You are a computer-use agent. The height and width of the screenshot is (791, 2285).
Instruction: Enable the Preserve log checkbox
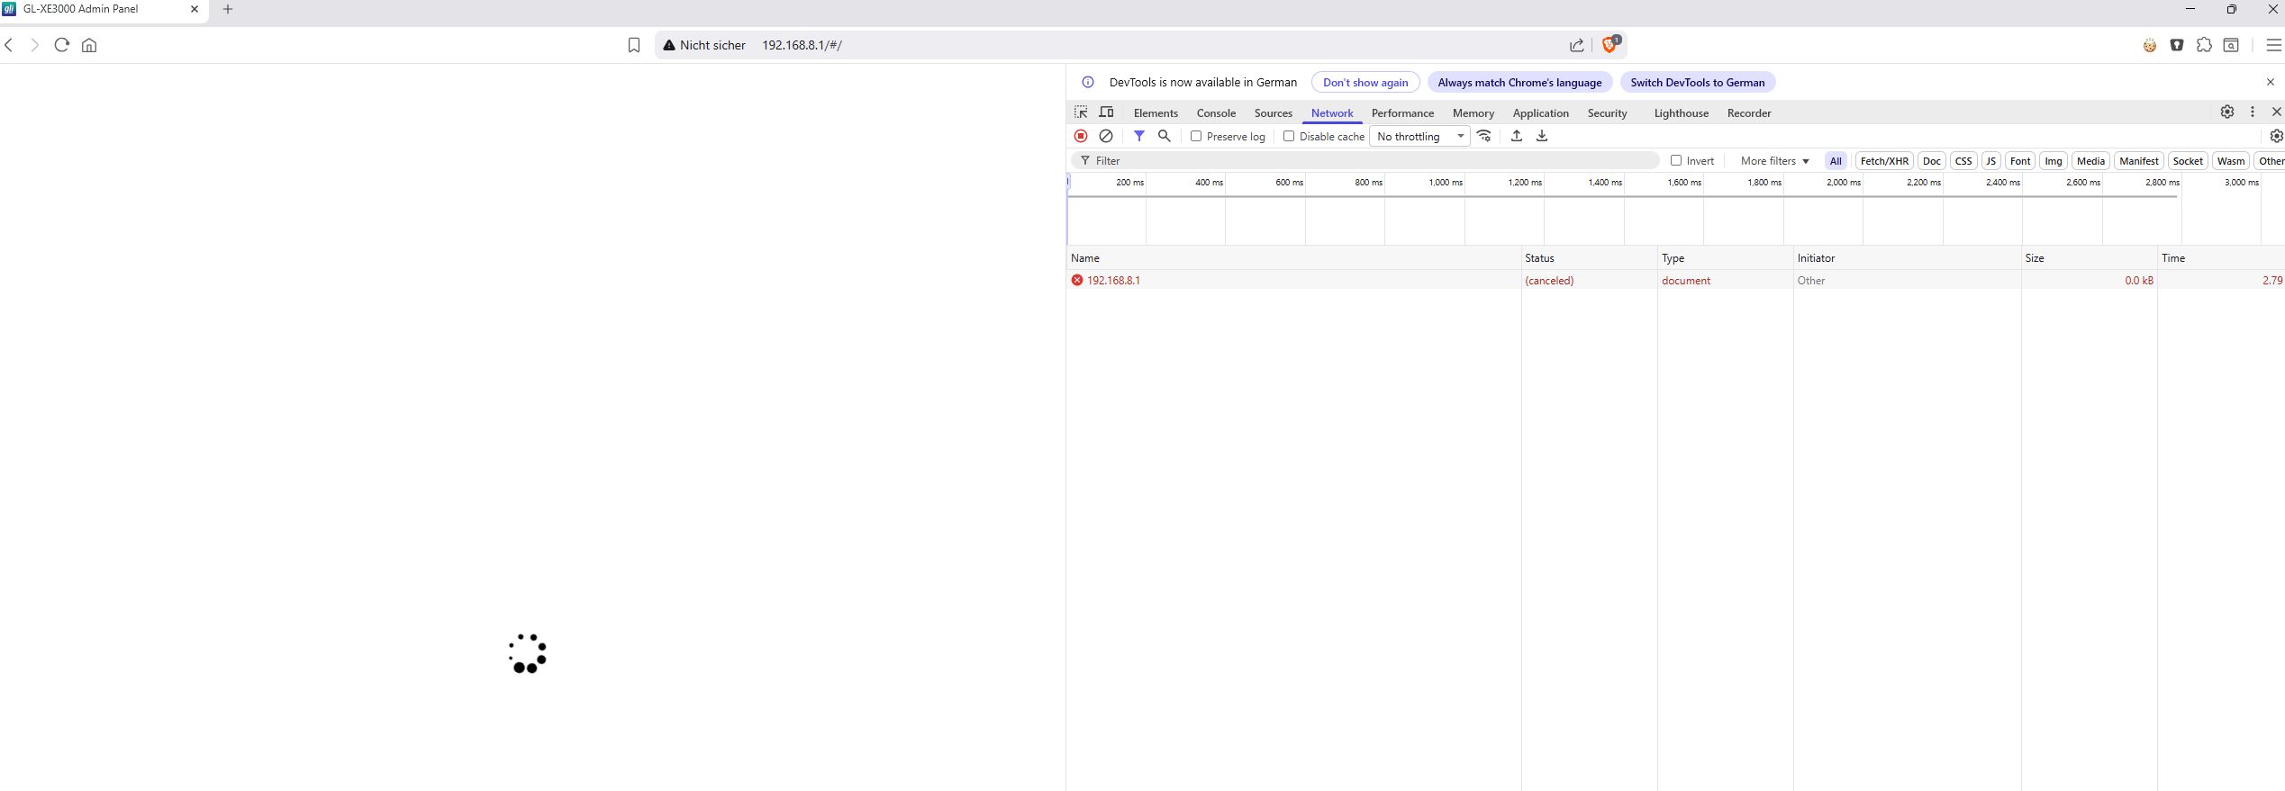(1196, 136)
